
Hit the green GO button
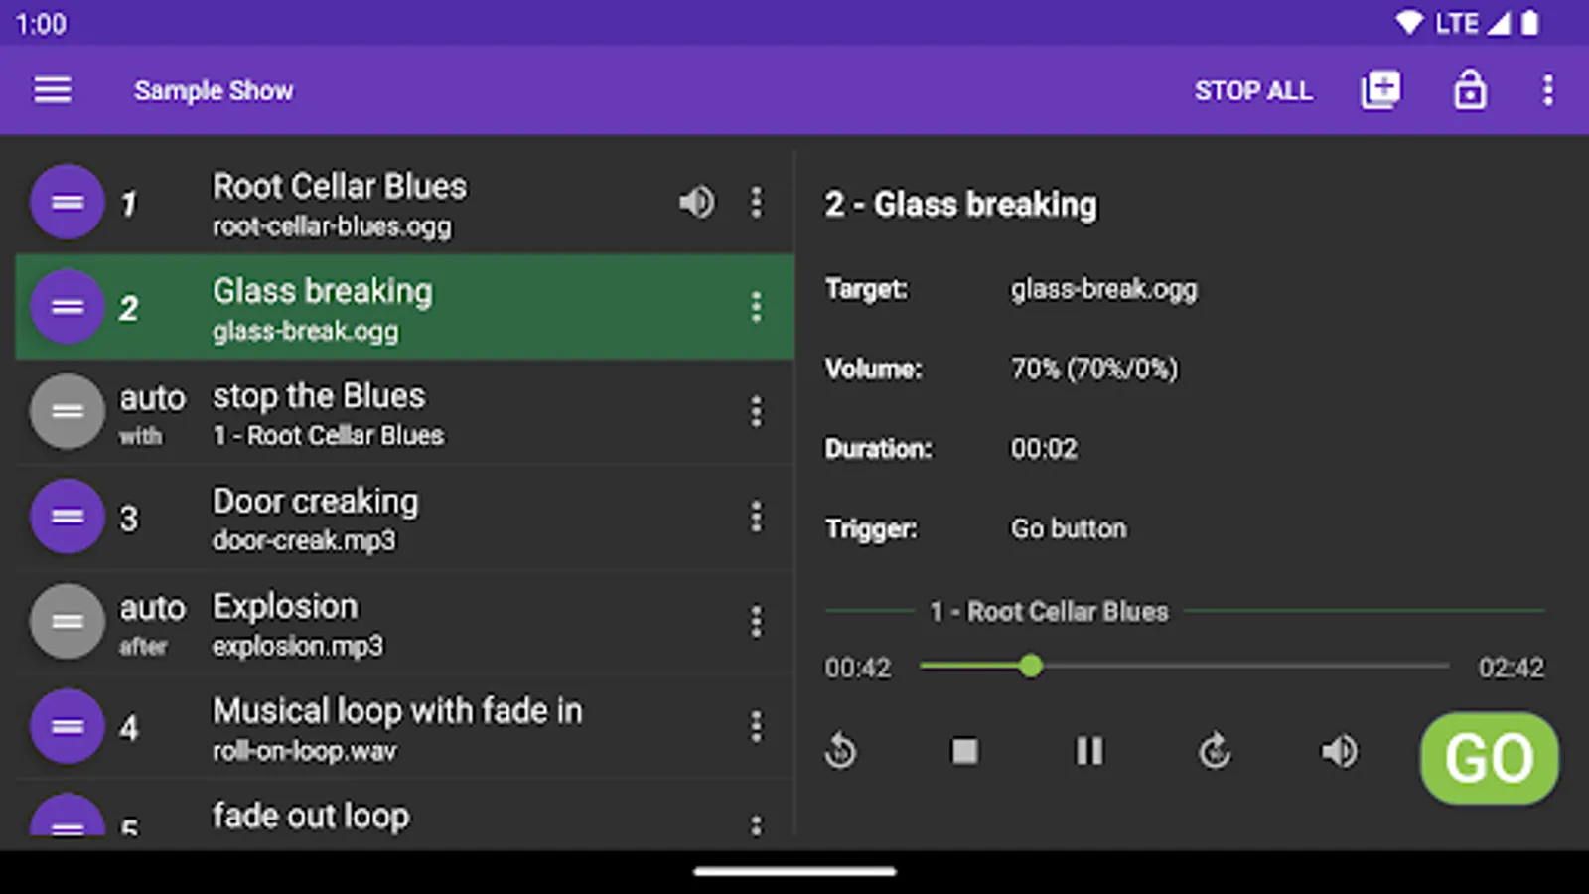(1489, 758)
